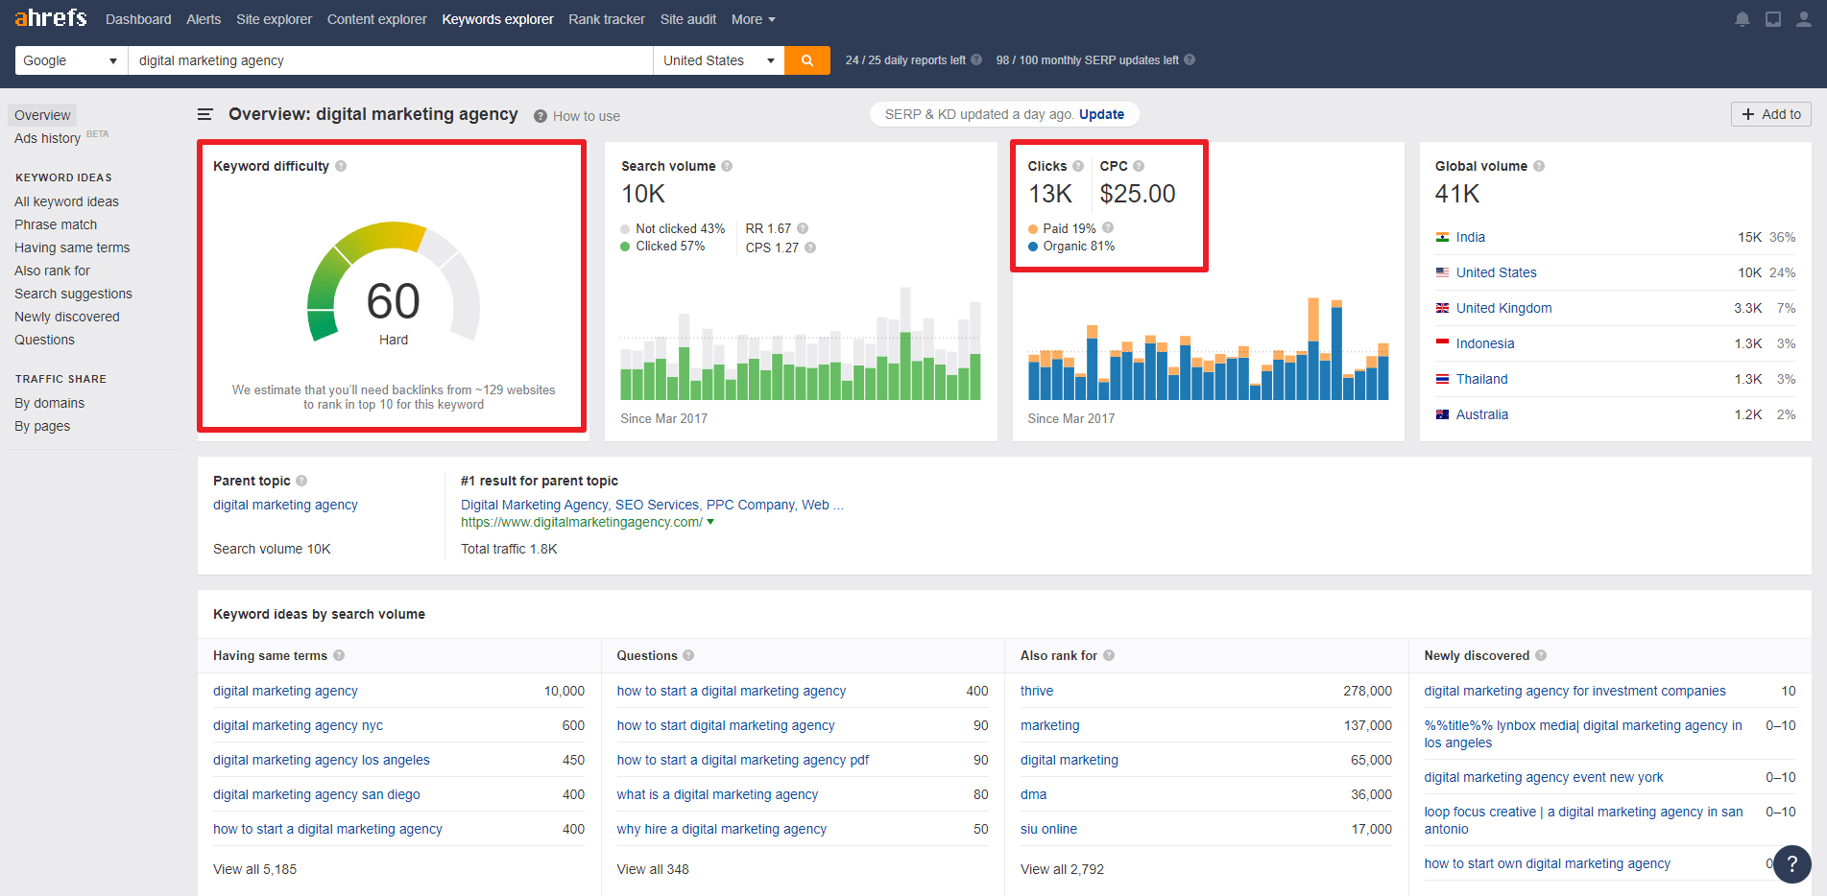Toggle the hamburger menu beside Overview title
This screenshot has height=896, width=1827.
coord(204,115)
